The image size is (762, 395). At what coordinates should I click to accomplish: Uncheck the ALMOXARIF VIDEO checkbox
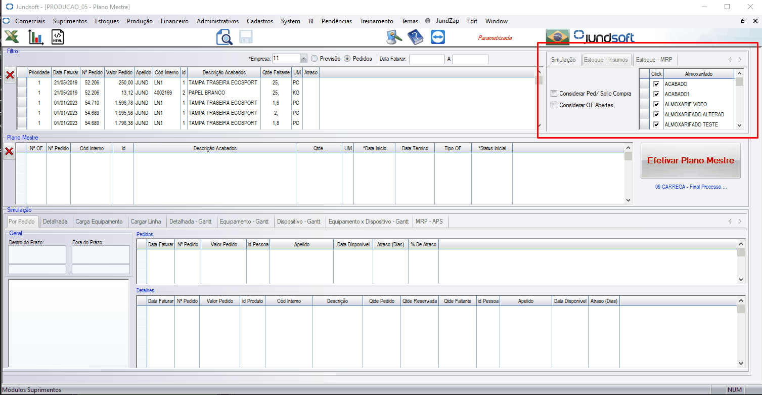pos(656,104)
